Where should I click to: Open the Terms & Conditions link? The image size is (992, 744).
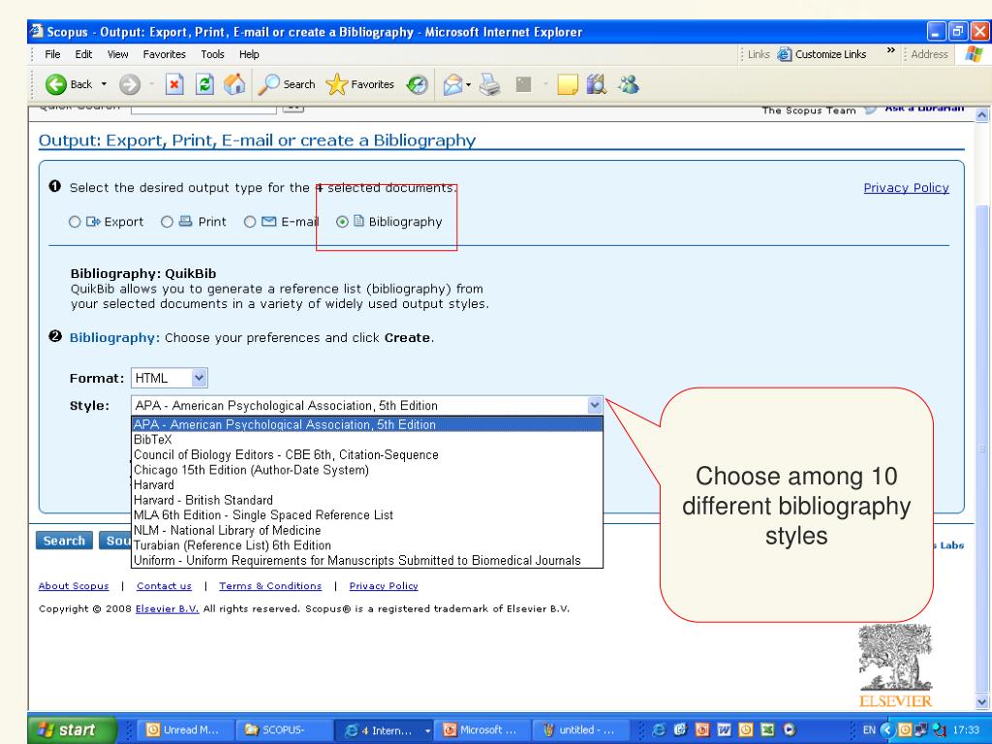click(x=270, y=586)
